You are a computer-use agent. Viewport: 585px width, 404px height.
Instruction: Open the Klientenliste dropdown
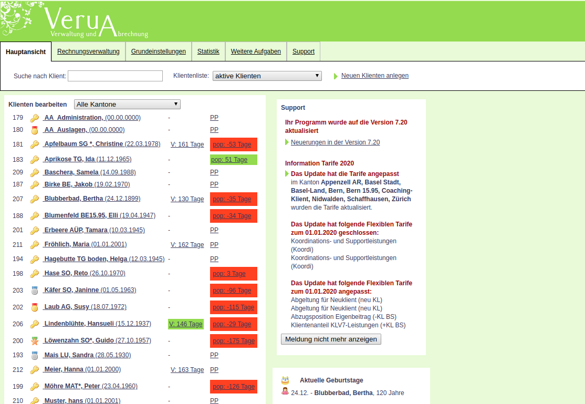[x=267, y=76]
